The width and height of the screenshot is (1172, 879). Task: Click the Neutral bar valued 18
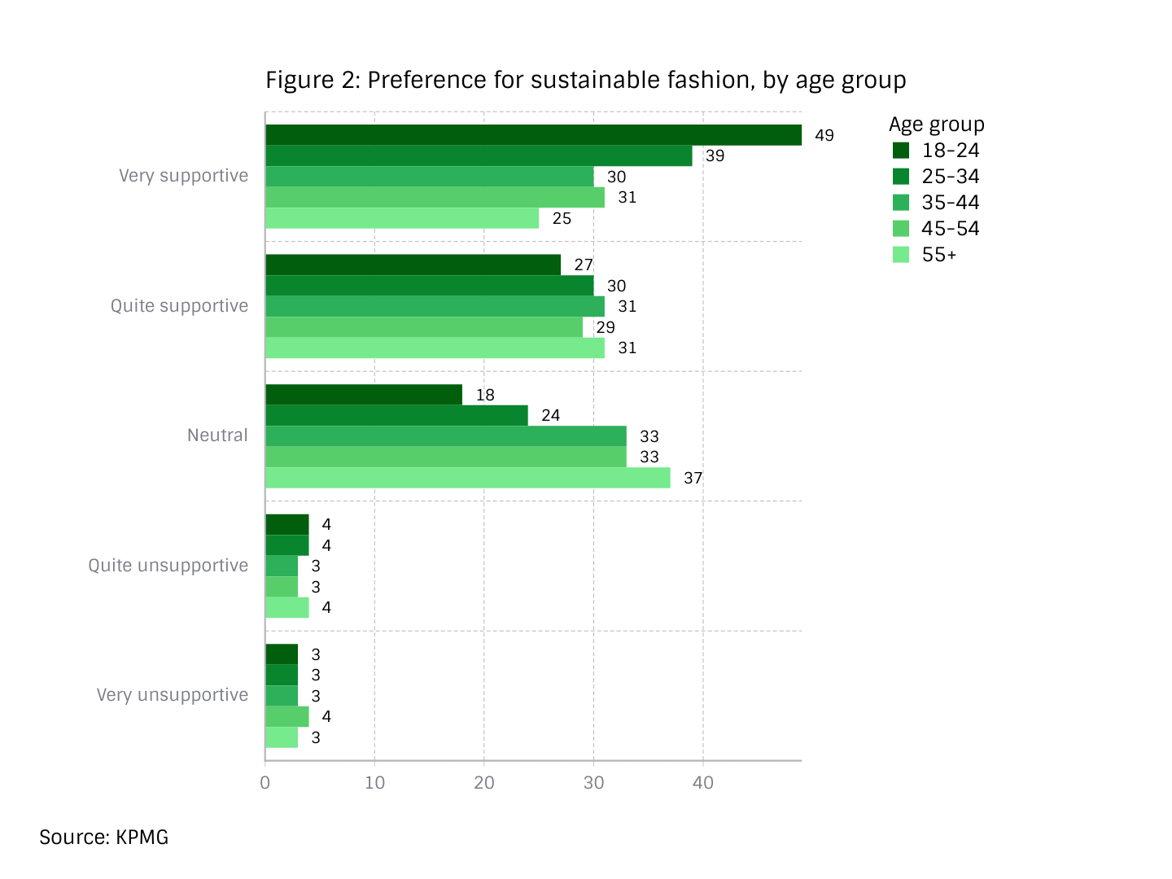click(x=364, y=395)
